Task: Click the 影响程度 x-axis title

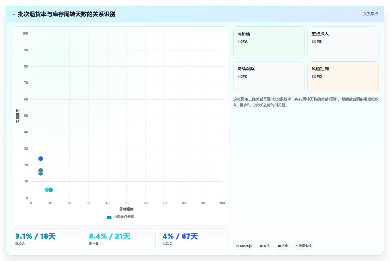Action: click(x=126, y=209)
